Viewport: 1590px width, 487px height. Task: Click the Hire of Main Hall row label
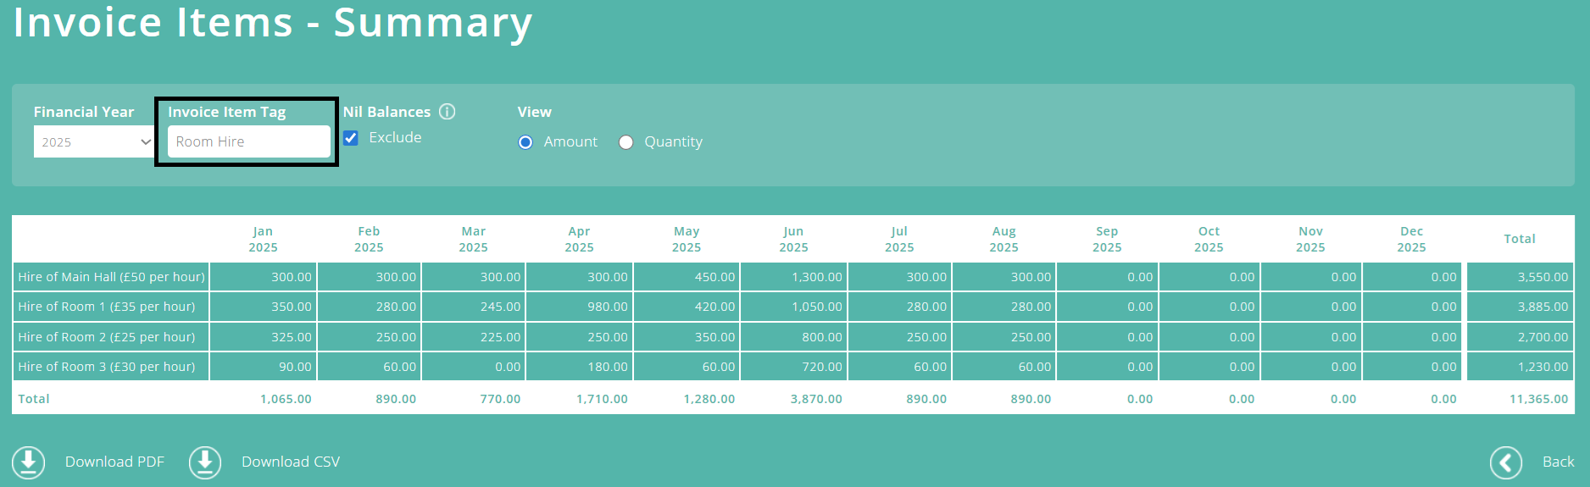[111, 277]
